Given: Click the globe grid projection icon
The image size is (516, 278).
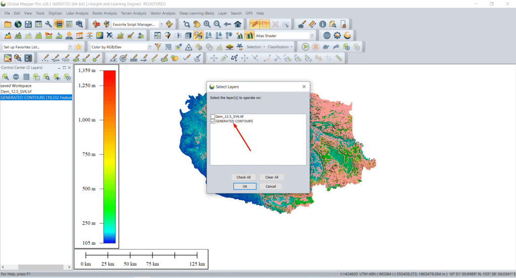Looking at the screenshot, I should point(327,36).
